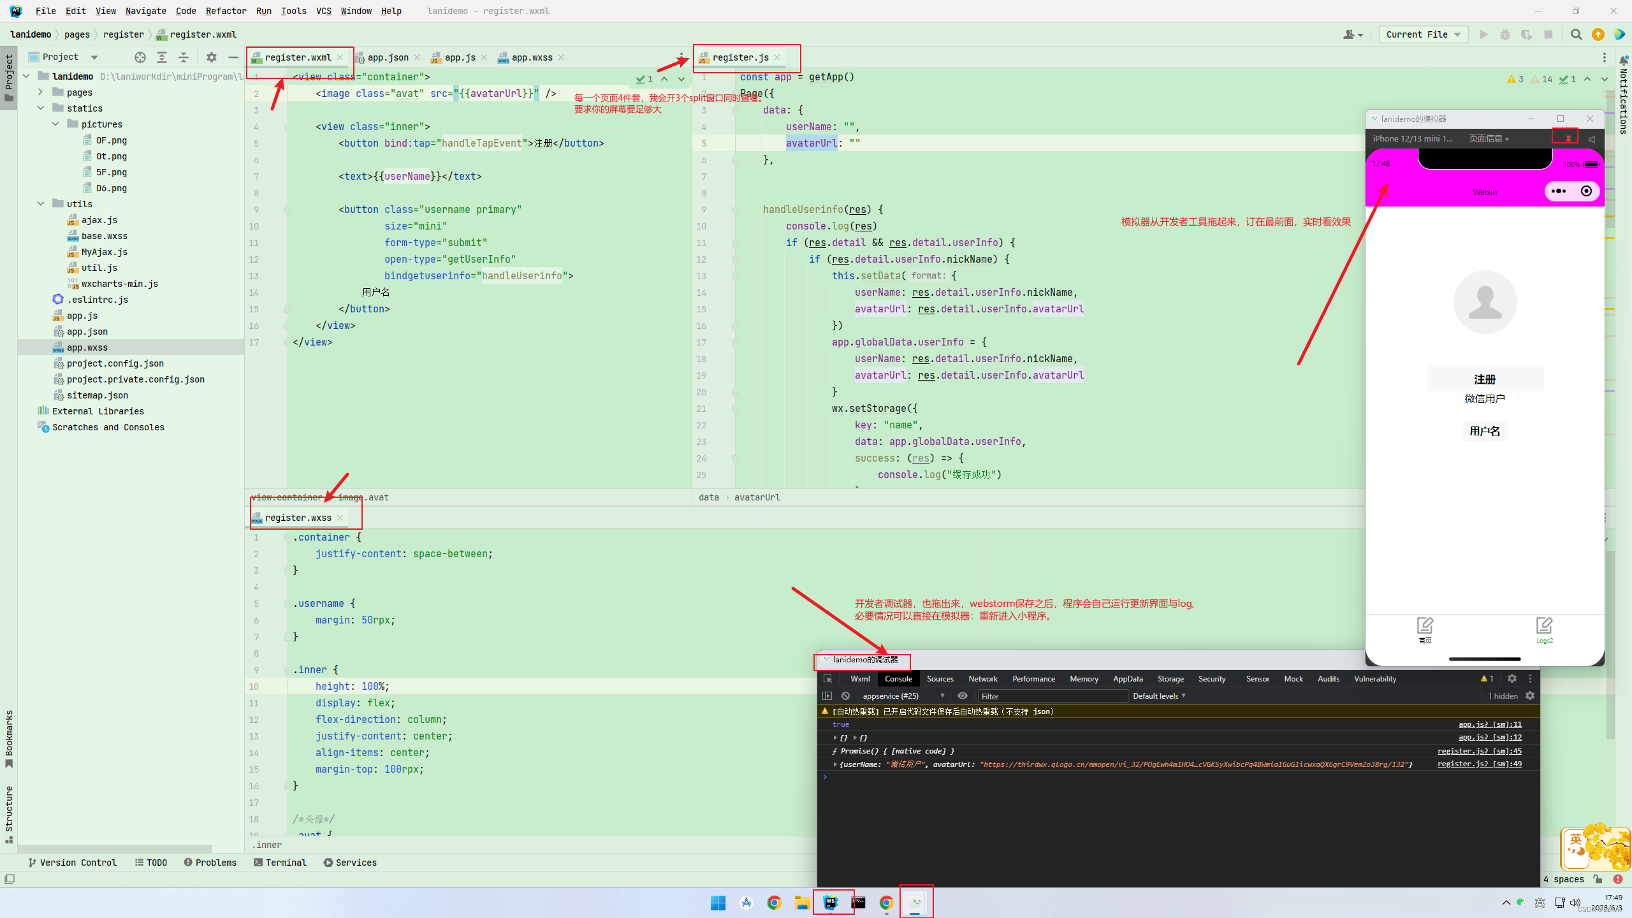
Task: Open Project panel settings gear
Action: coord(212,57)
